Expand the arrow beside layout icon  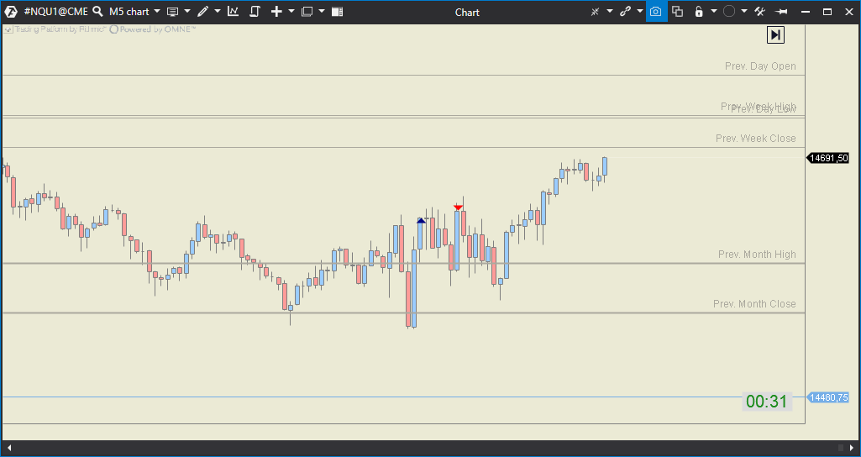coord(322,12)
